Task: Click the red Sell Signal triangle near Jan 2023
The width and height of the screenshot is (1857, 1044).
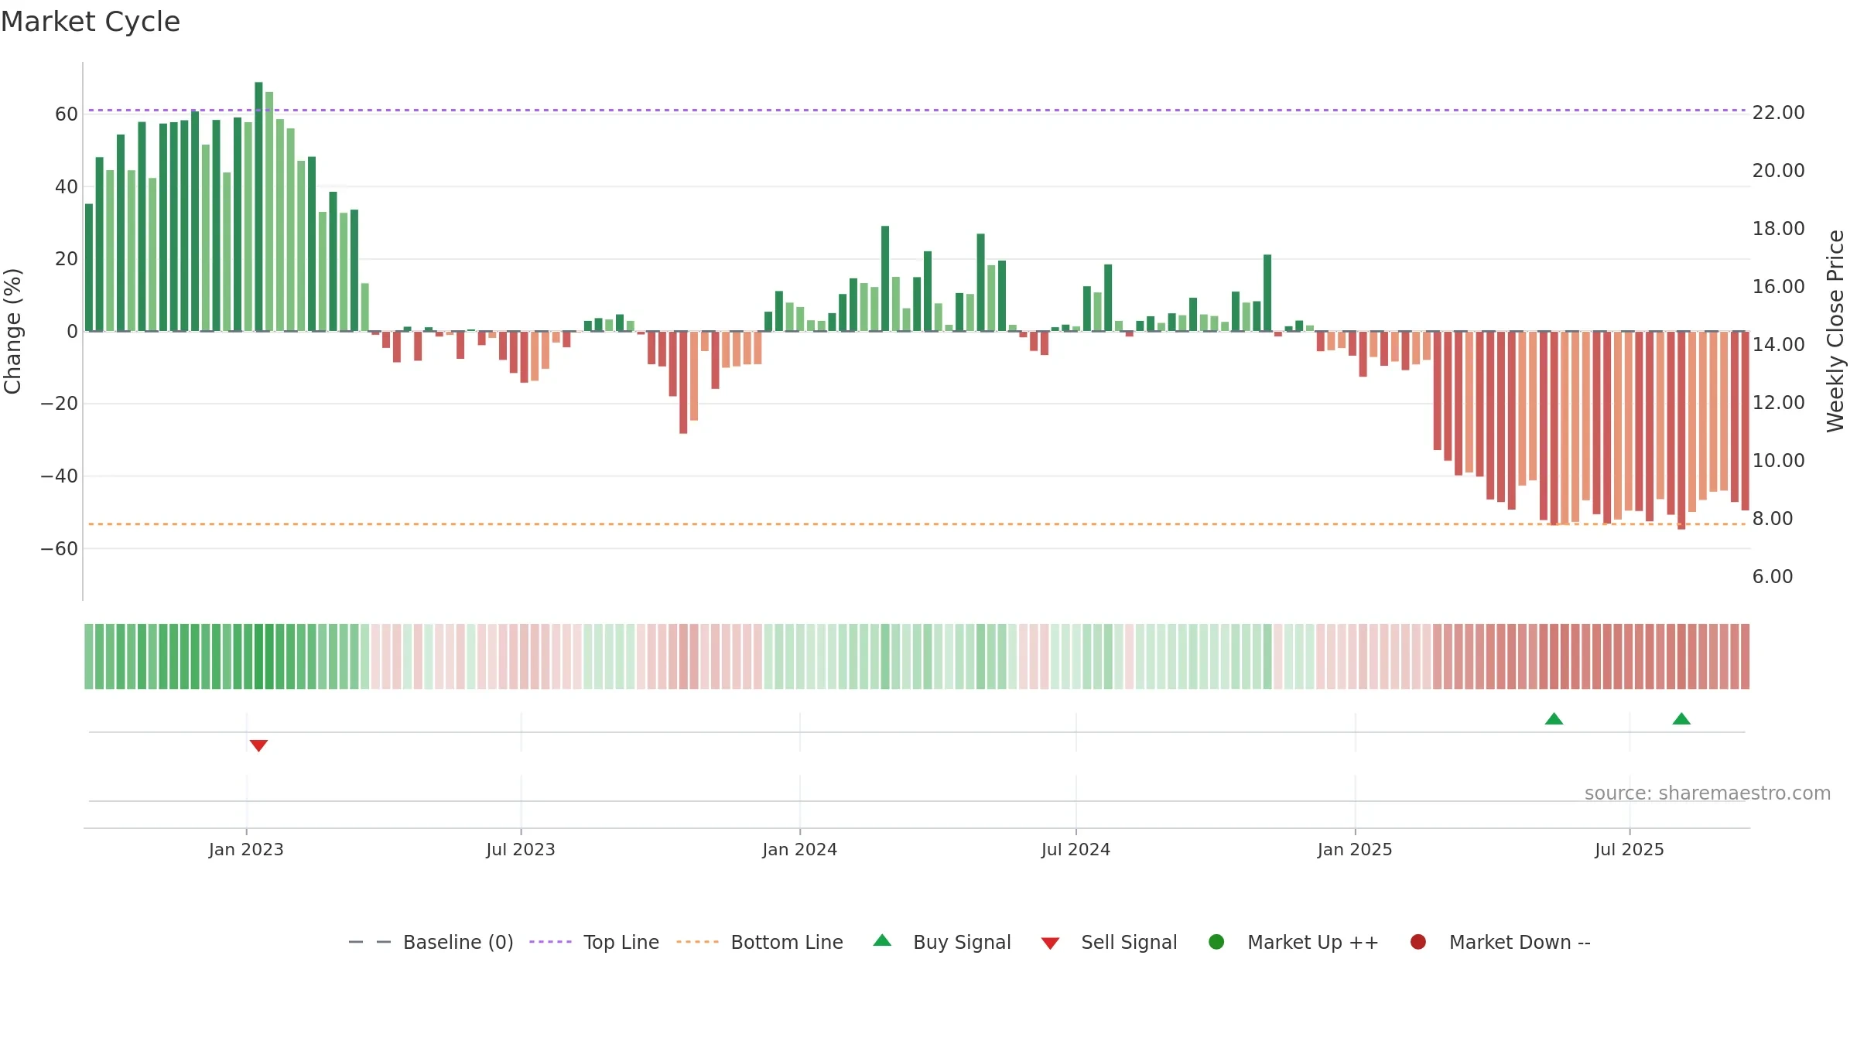Action: 258,745
